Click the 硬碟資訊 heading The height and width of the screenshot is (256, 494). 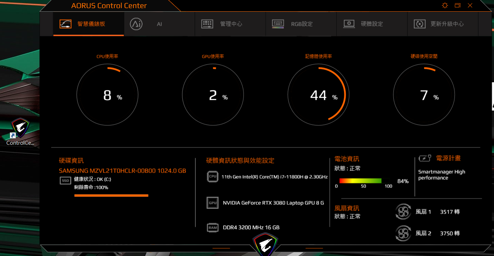71,161
